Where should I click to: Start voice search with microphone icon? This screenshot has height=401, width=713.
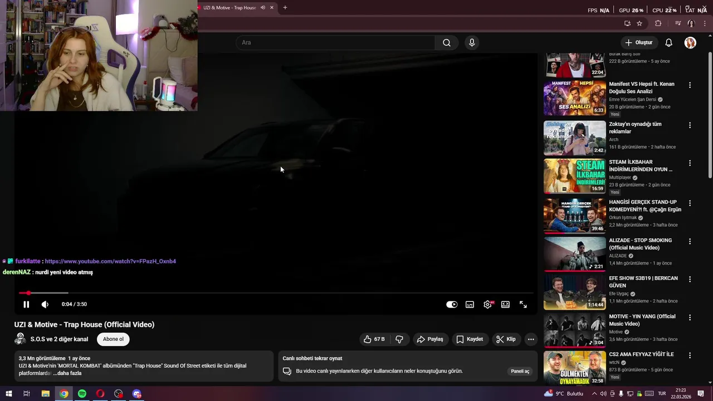[x=472, y=42]
